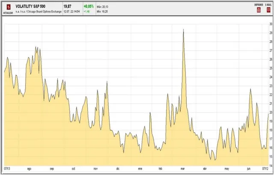
Task: Click the 'ago' month label on x-axis
Action: (x=29, y=169)
